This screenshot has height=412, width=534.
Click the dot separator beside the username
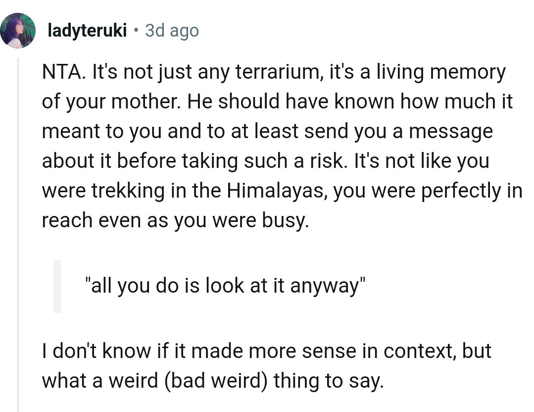136,31
